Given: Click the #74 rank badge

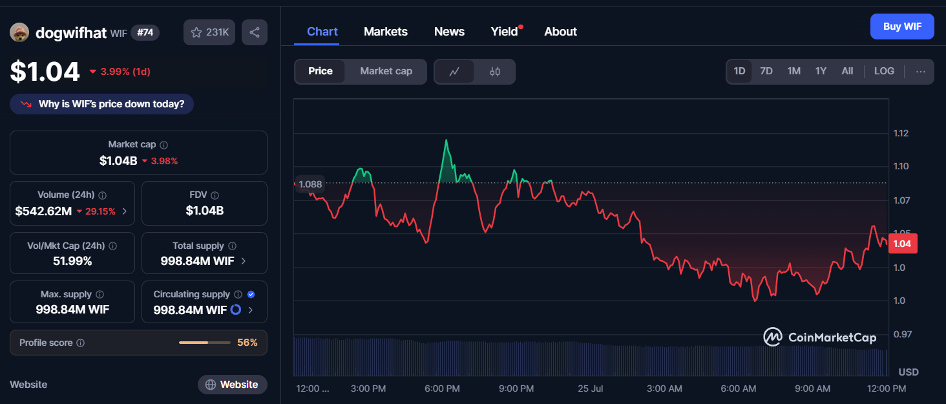Looking at the screenshot, I should point(145,32).
